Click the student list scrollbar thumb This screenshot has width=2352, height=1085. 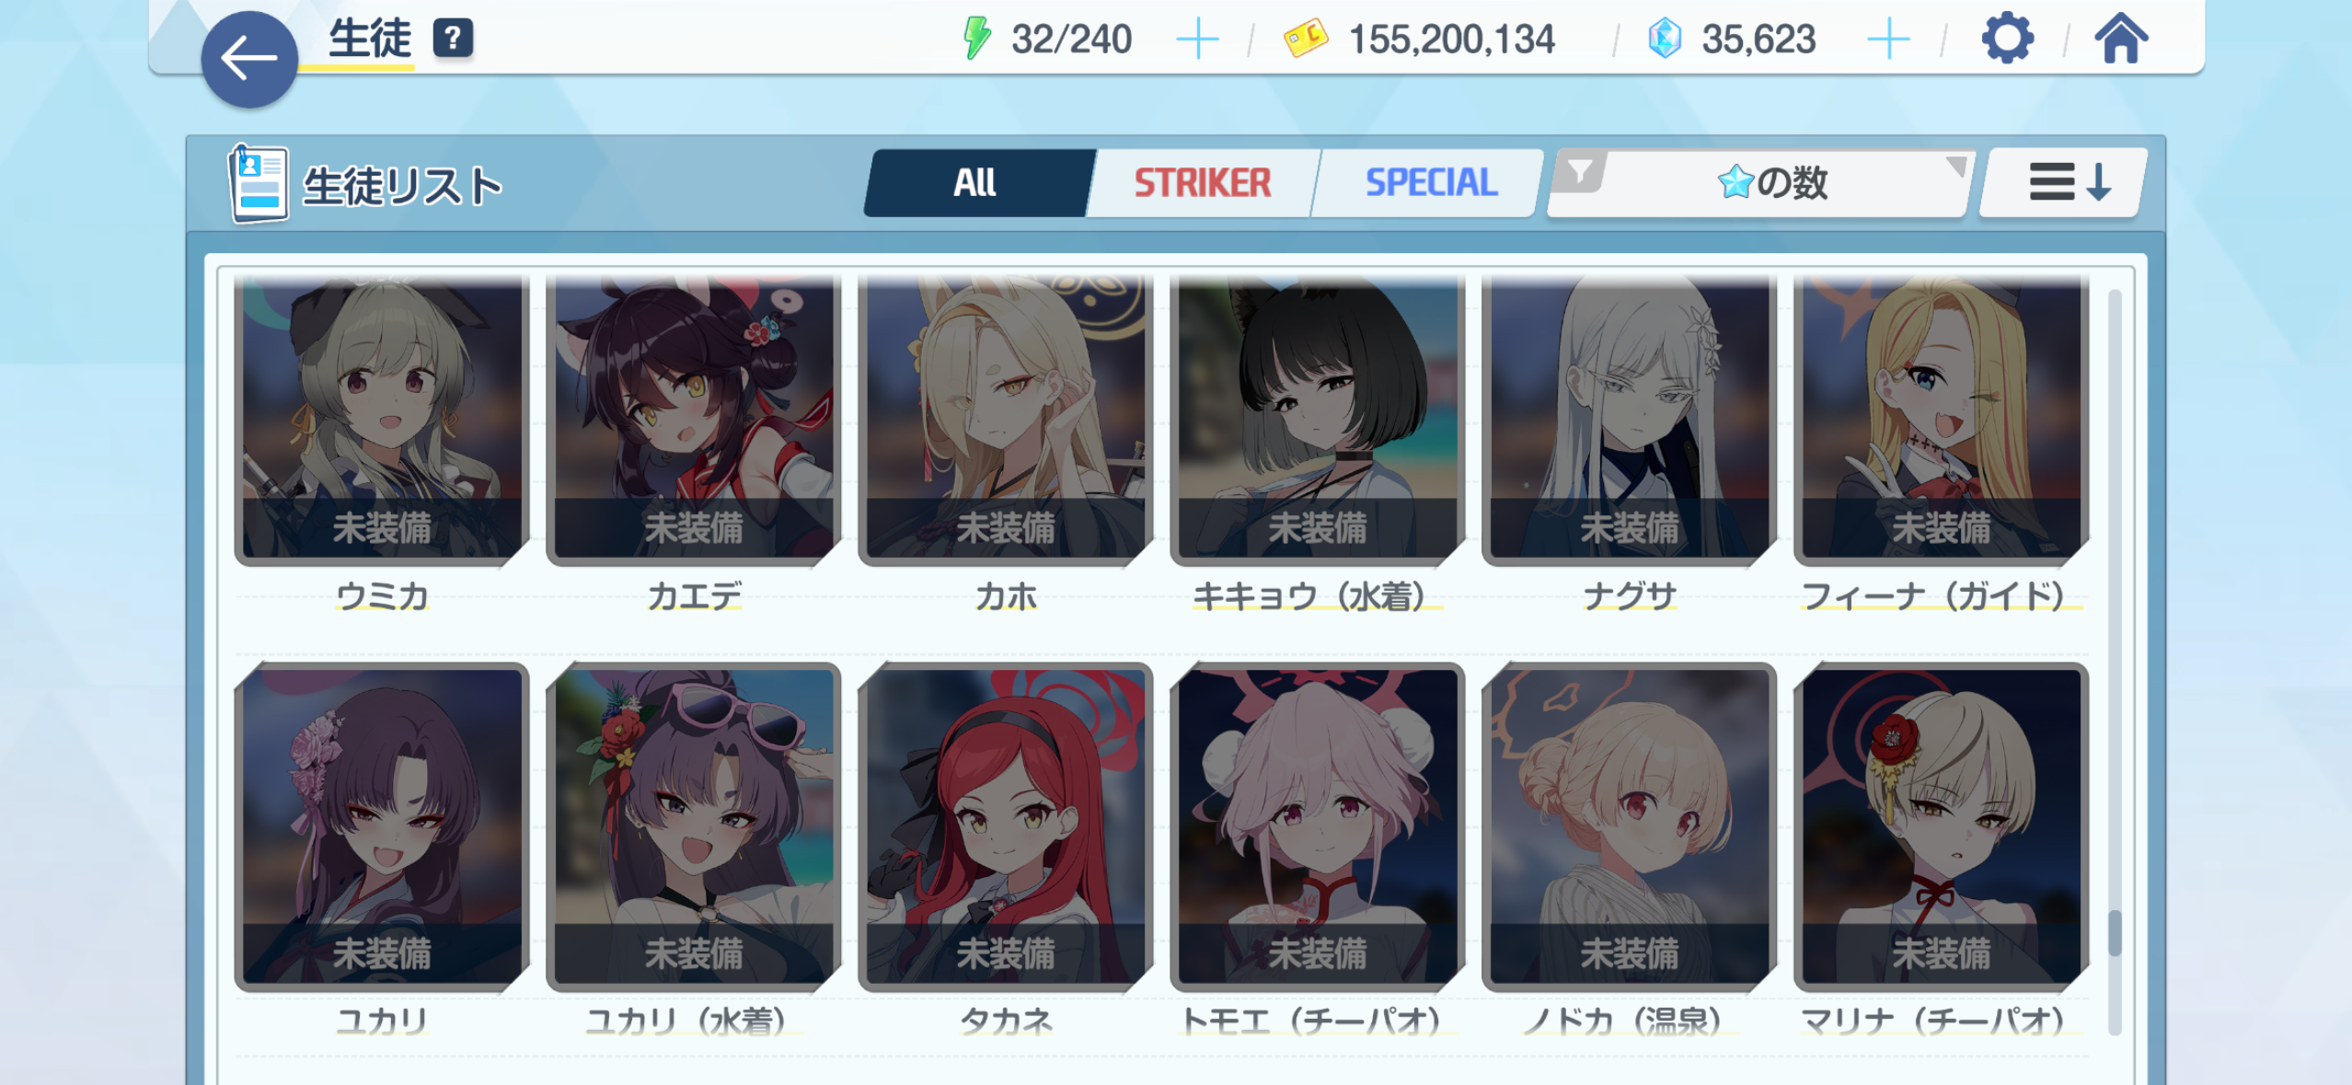(2115, 933)
